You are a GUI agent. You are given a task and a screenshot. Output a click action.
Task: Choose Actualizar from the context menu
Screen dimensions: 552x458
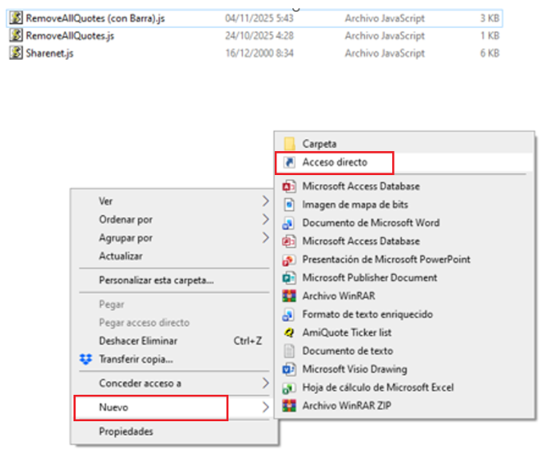pyautogui.click(x=121, y=257)
